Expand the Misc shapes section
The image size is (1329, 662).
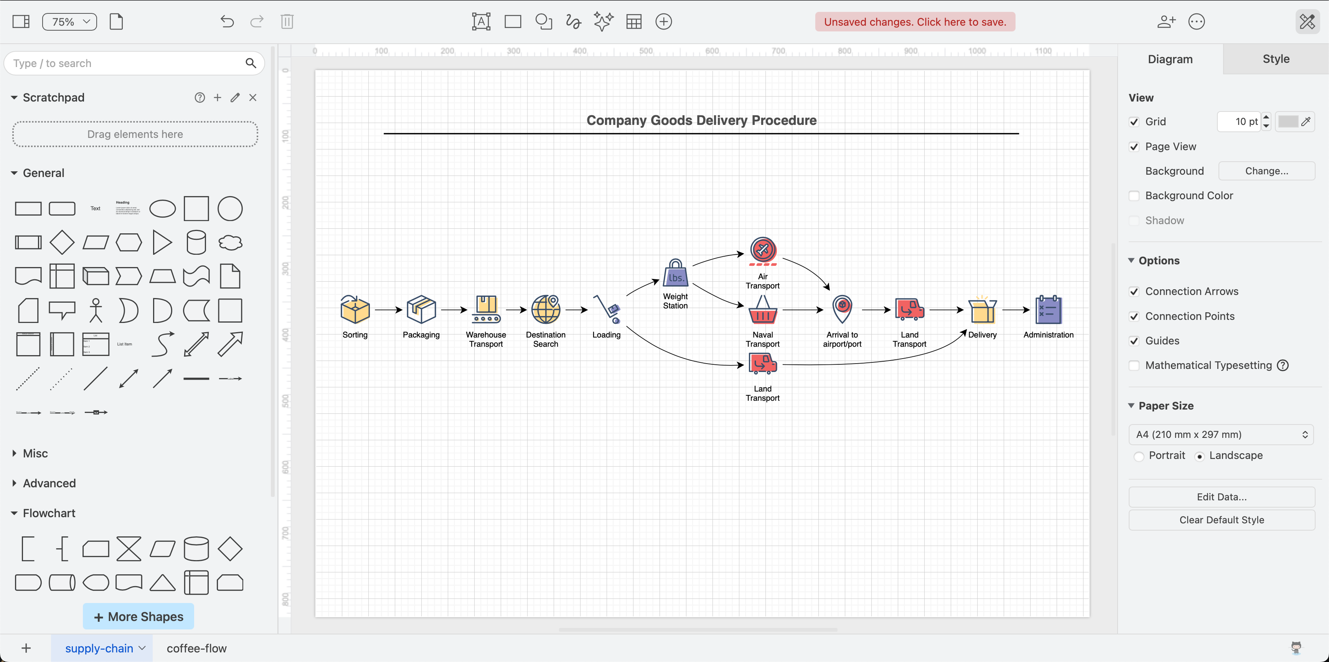click(x=14, y=453)
